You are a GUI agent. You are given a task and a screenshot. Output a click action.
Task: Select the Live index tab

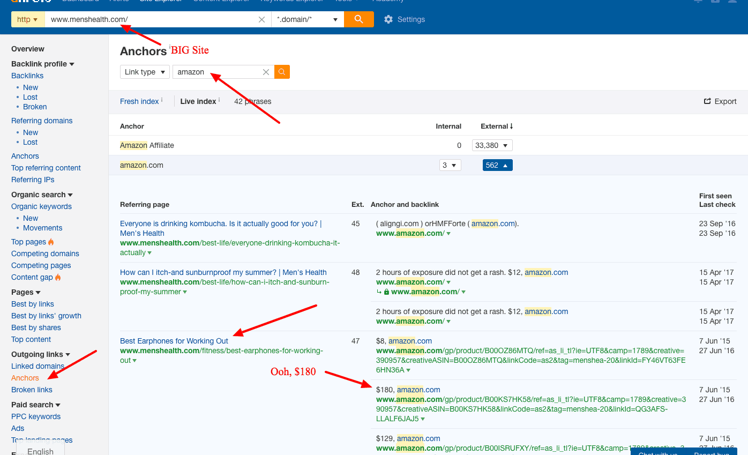pos(198,101)
